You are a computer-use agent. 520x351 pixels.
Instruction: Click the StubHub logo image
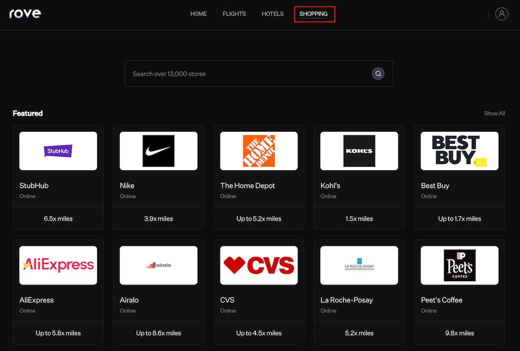(58, 151)
